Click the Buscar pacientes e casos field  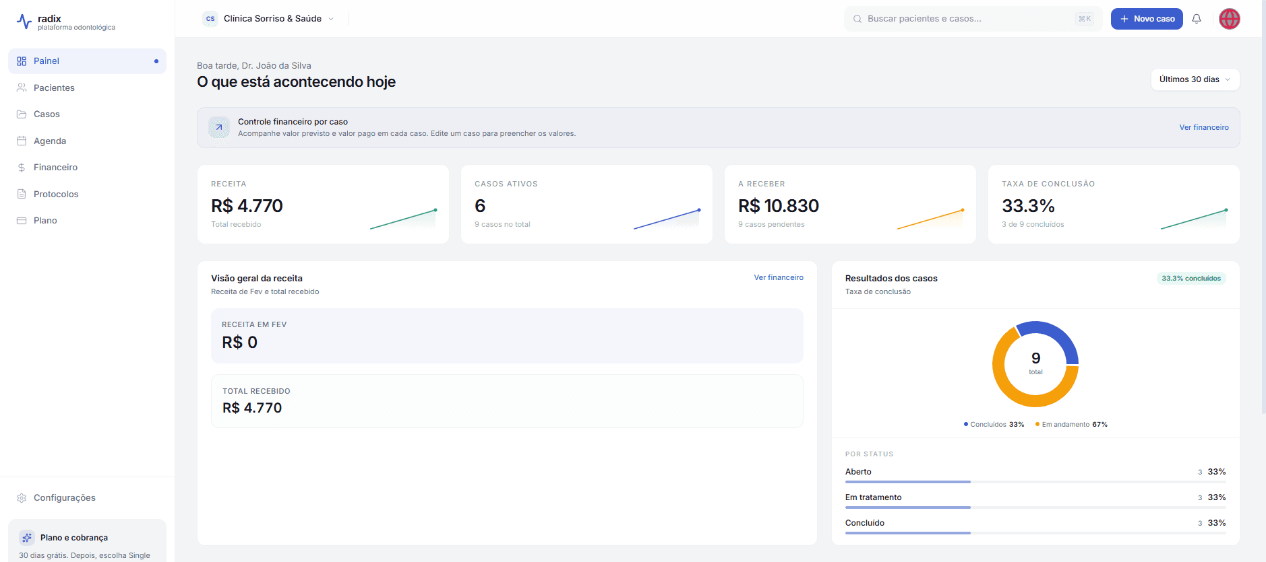point(967,19)
